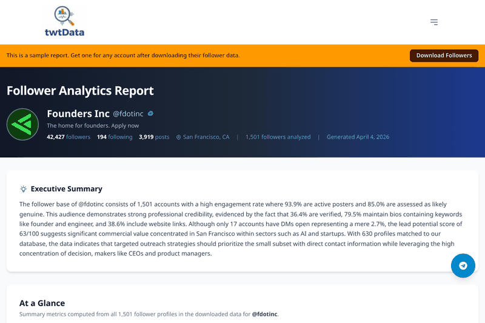485x323 pixels.
Task: Click the San Francisco, CA location text
Action: point(206,137)
